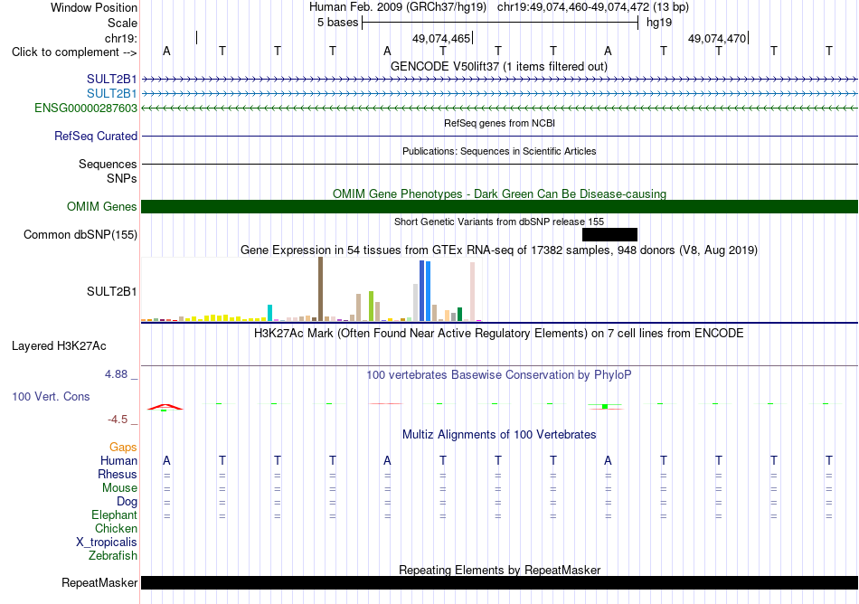
Task: Click the dark green OMIM Genes bar
Action: coord(499,206)
